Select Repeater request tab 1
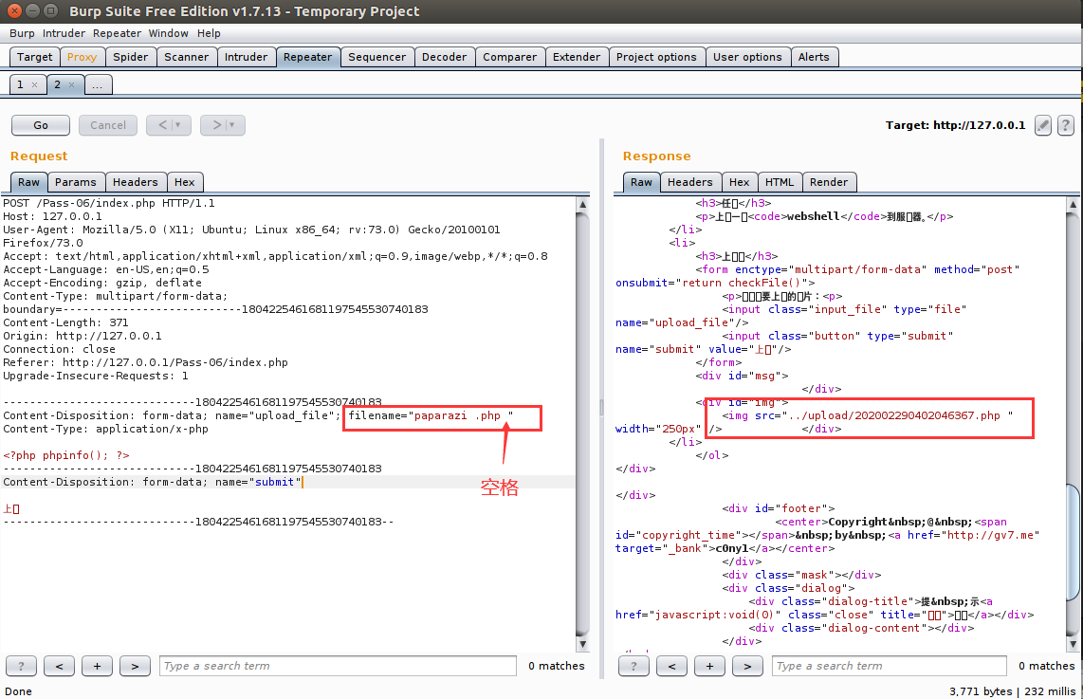 click(21, 85)
